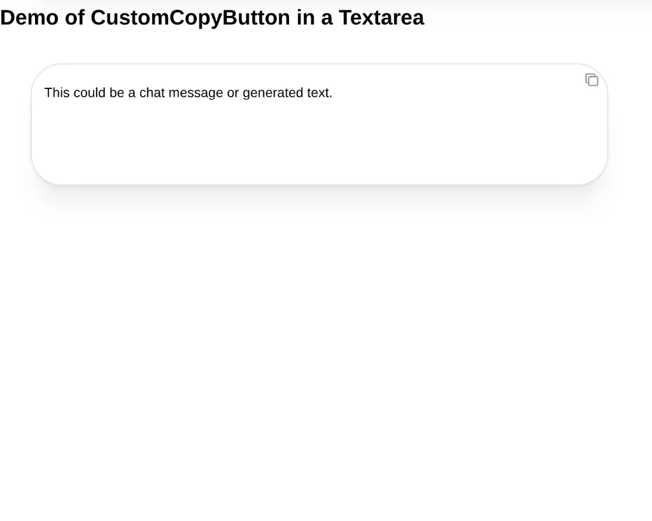The height and width of the screenshot is (521, 652).
Task: Click the word "or" in the textarea
Action: pyautogui.click(x=233, y=93)
